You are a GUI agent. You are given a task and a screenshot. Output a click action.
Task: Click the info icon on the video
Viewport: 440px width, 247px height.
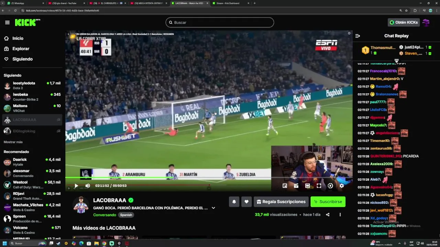point(349,33)
